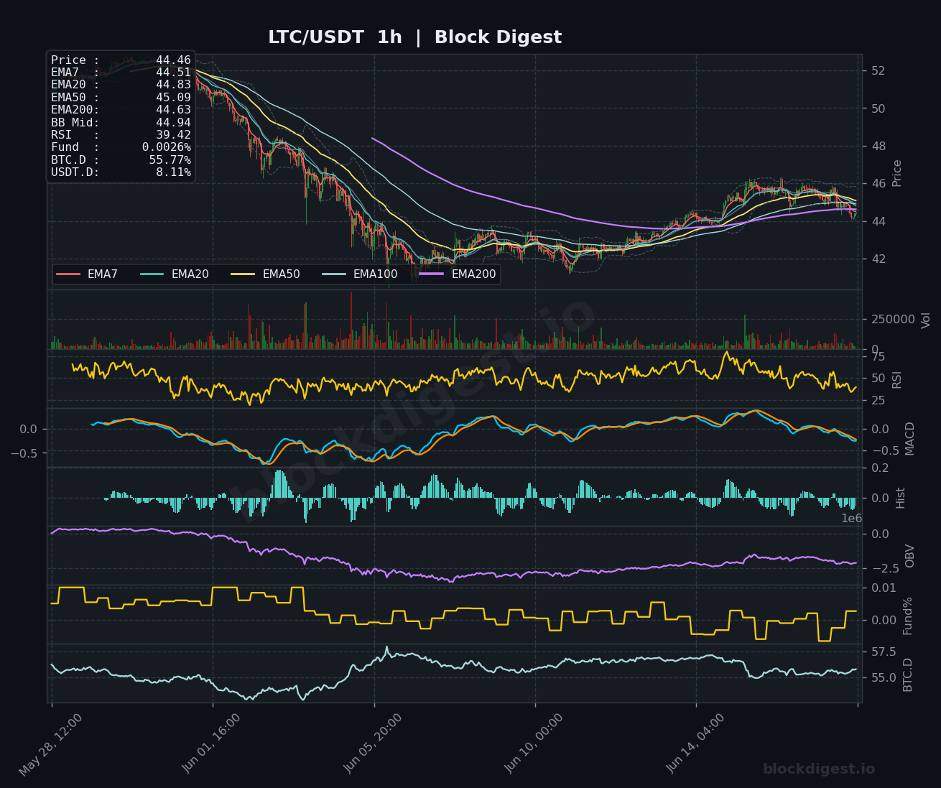Select the EMA20 legend entry

click(x=175, y=274)
